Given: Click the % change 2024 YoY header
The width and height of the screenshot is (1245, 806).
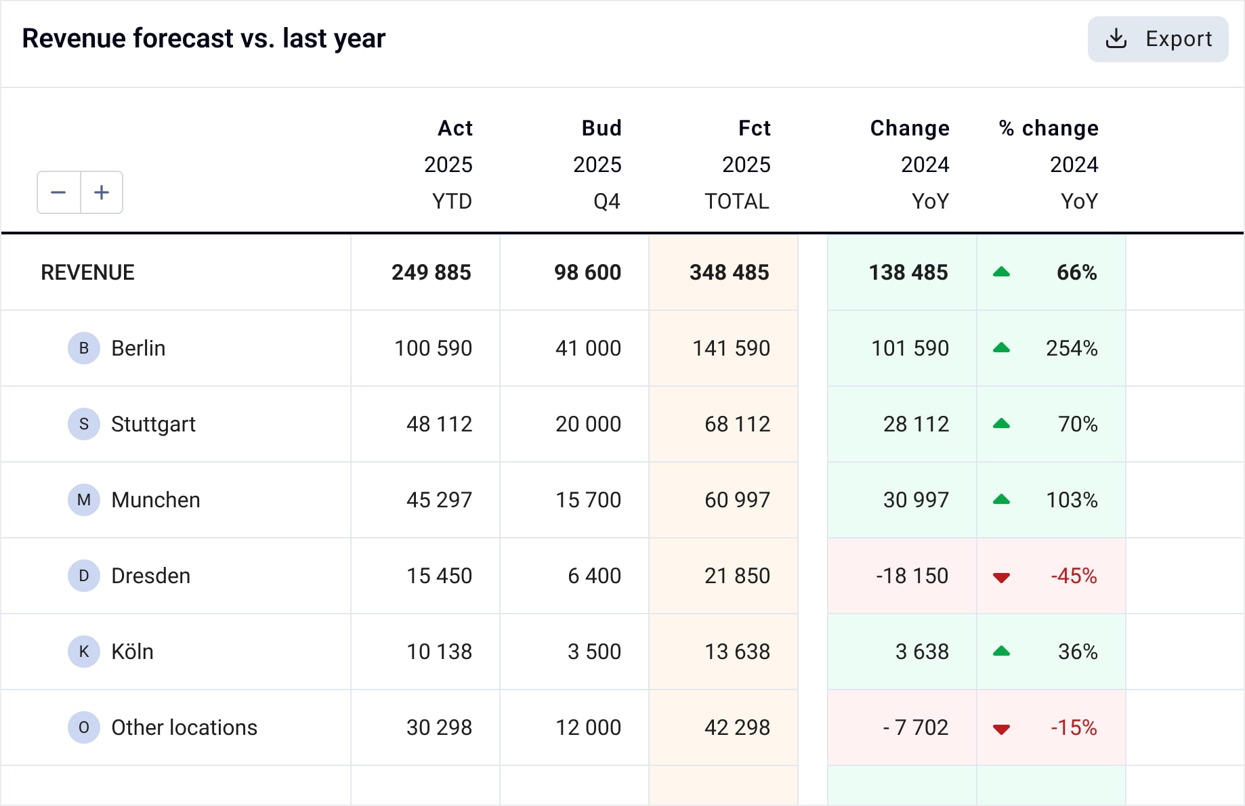Looking at the screenshot, I should [x=1049, y=165].
